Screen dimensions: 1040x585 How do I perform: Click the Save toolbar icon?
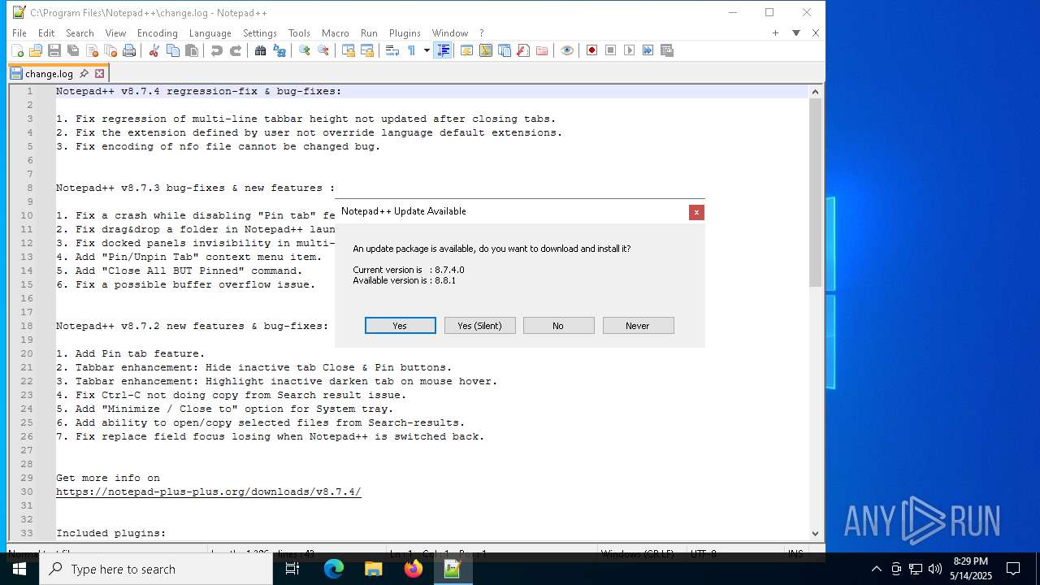tap(54, 50)
